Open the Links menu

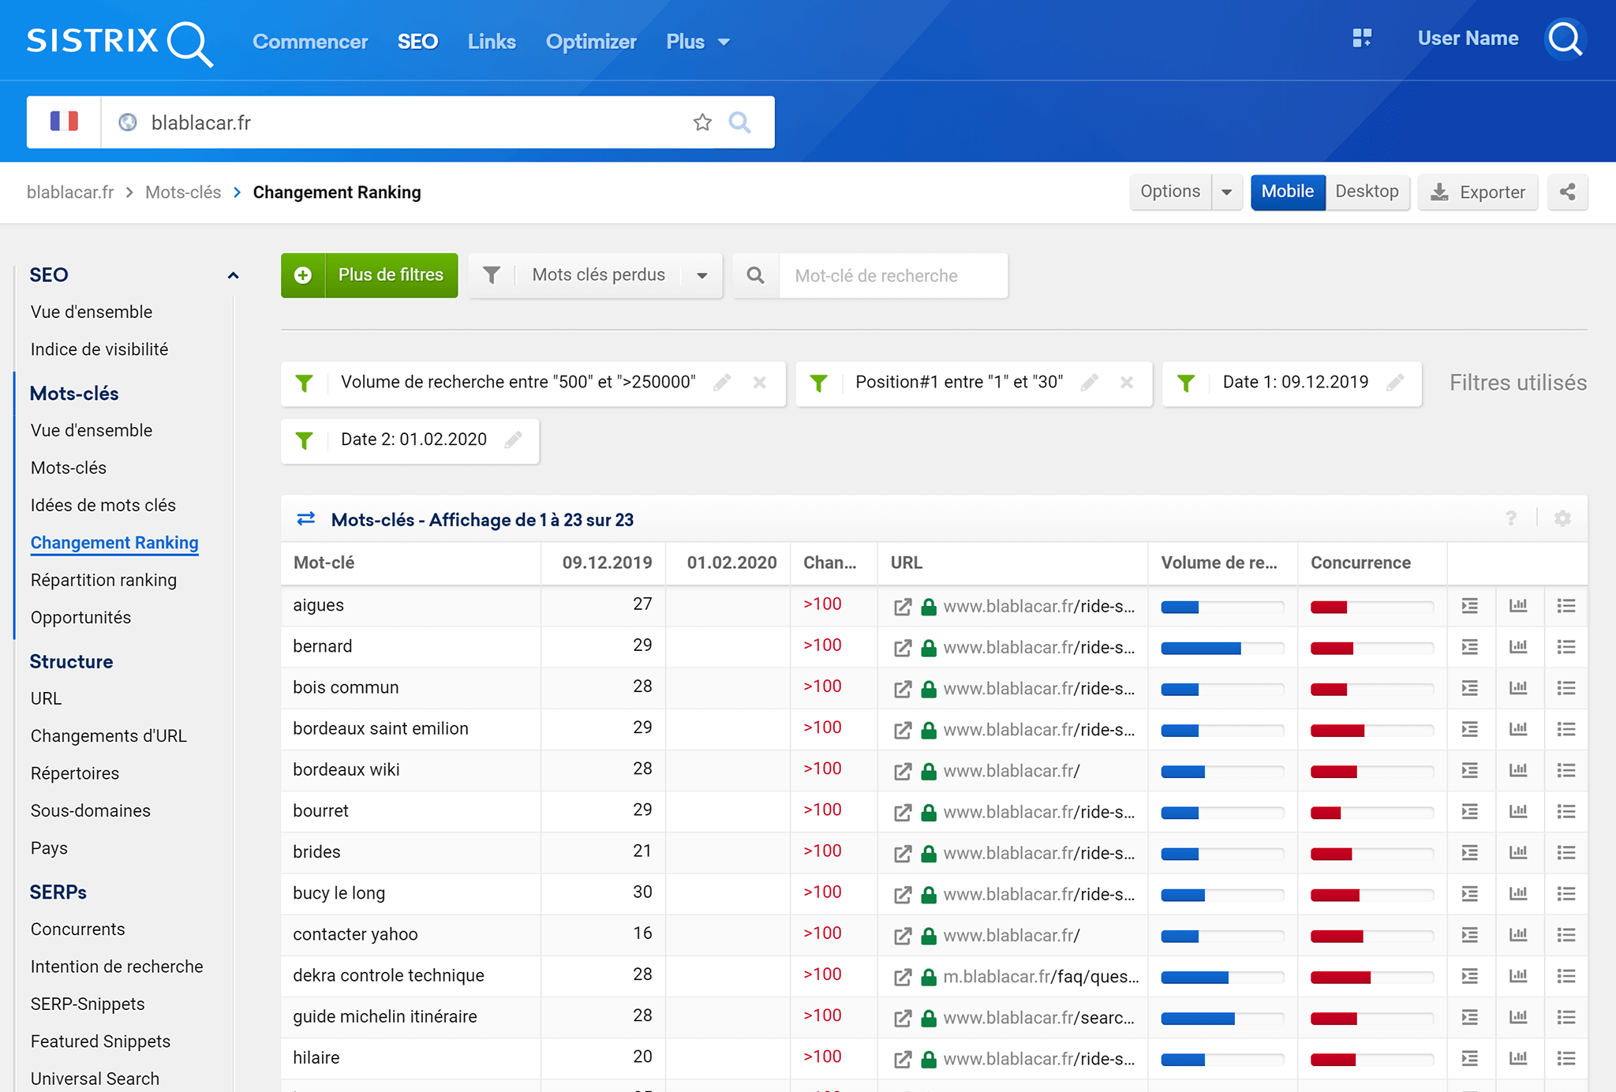[x=492, y=42]
